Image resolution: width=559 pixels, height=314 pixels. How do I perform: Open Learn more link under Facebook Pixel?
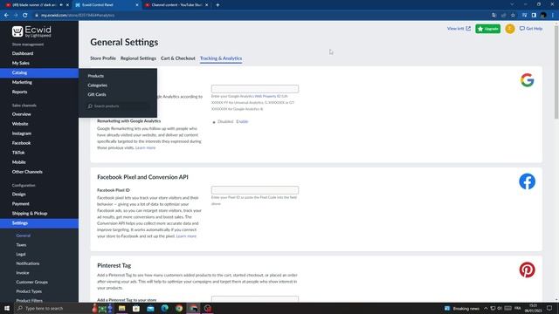coord(186,236)
